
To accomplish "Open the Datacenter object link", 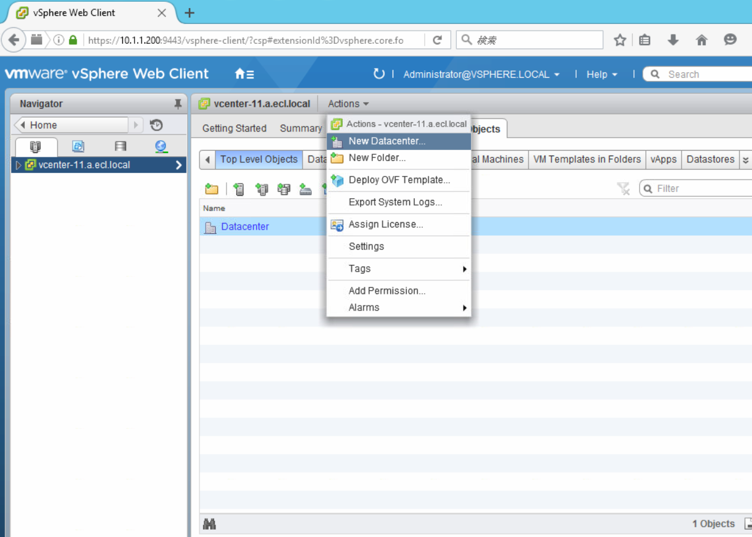I will (x=244, y=227).
